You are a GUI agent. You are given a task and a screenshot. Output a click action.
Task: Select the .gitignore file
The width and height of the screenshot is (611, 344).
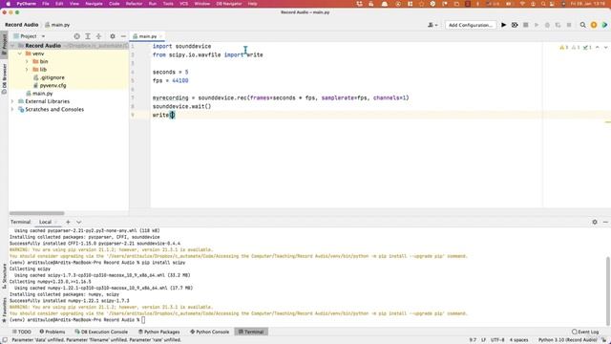[49, 77]
